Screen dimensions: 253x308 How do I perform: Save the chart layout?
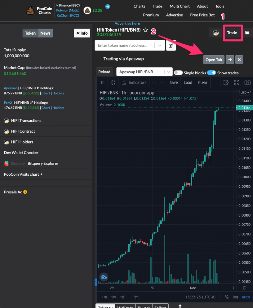[x=174, y=82]
